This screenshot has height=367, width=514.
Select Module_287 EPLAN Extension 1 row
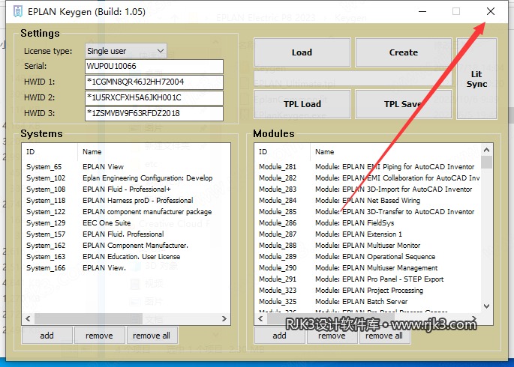point(368,234)
